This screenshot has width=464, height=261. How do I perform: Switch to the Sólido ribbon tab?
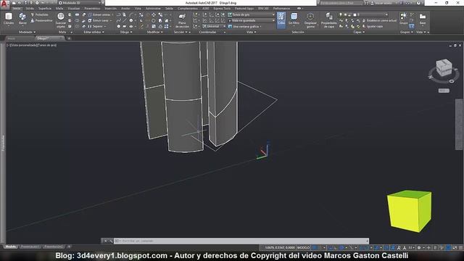coord(30,8)
